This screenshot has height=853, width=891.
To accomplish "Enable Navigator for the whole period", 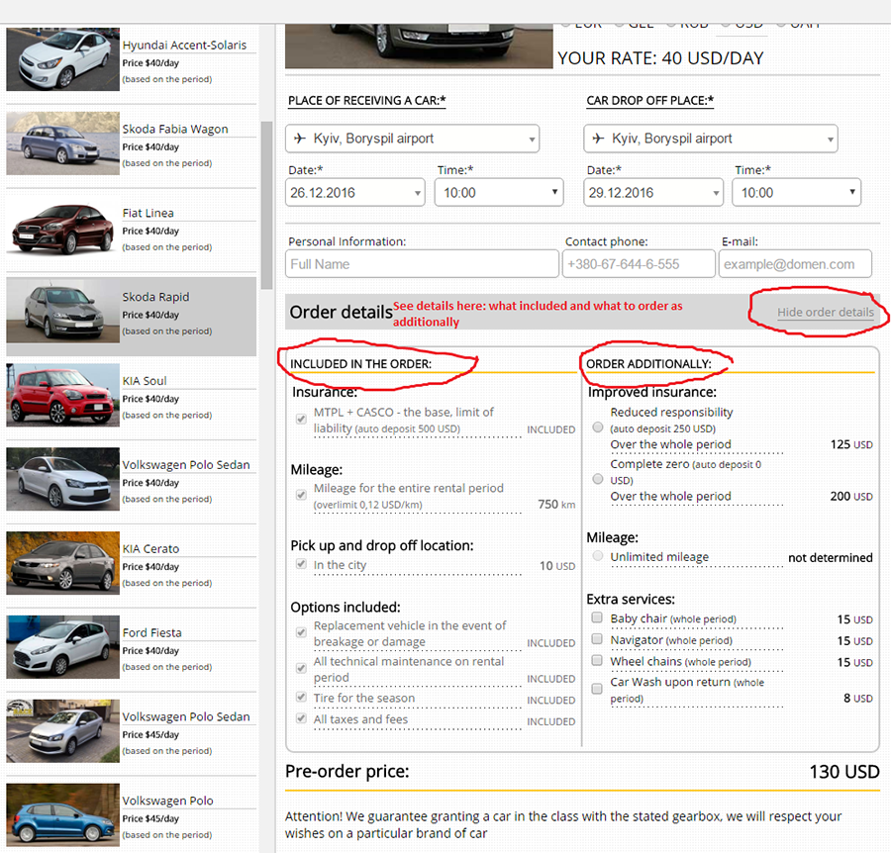I will [x=597, y=638].
